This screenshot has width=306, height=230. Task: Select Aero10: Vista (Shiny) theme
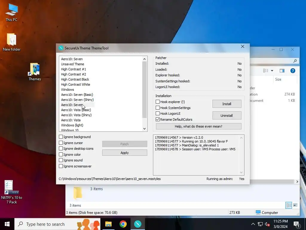point(76,115)
